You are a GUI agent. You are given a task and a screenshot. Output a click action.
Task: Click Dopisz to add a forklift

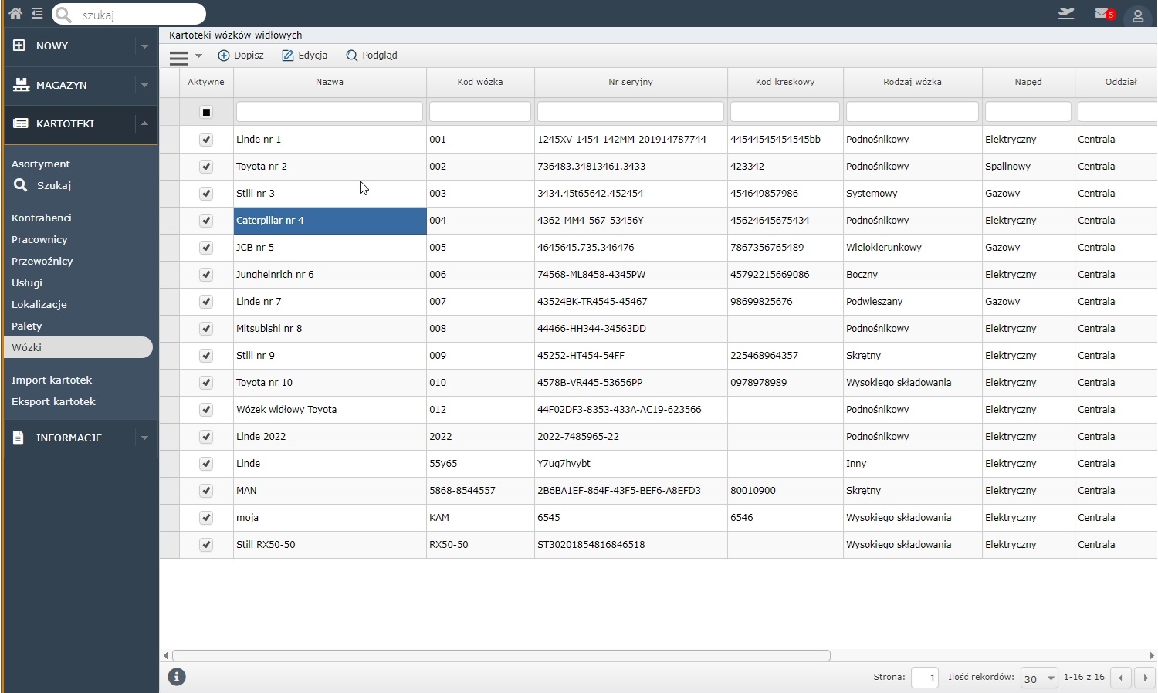[x=241, y=56]
